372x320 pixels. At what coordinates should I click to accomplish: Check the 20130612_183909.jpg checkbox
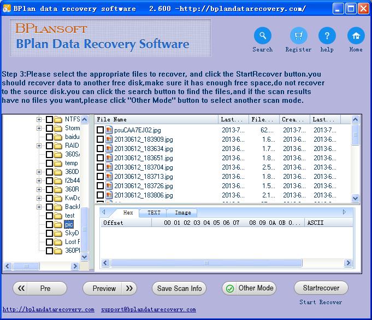click(x=100, y=139)
